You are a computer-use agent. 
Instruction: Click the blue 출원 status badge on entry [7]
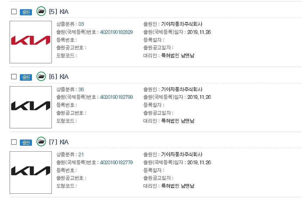26,142
